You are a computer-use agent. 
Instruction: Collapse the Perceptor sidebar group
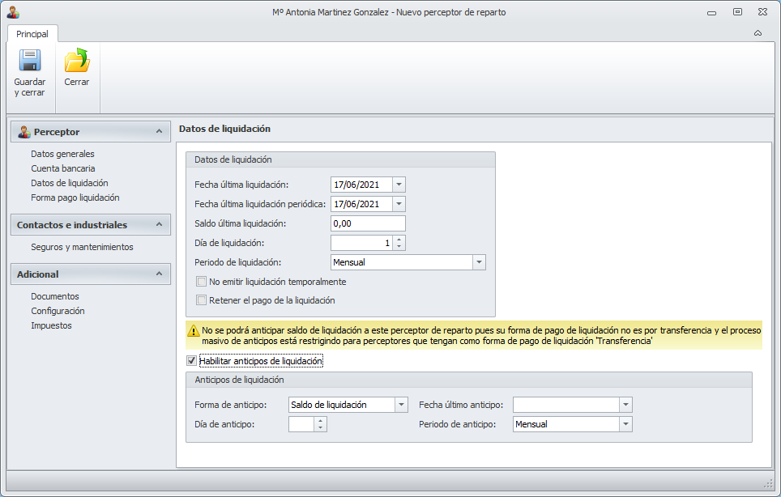(159, 131)
